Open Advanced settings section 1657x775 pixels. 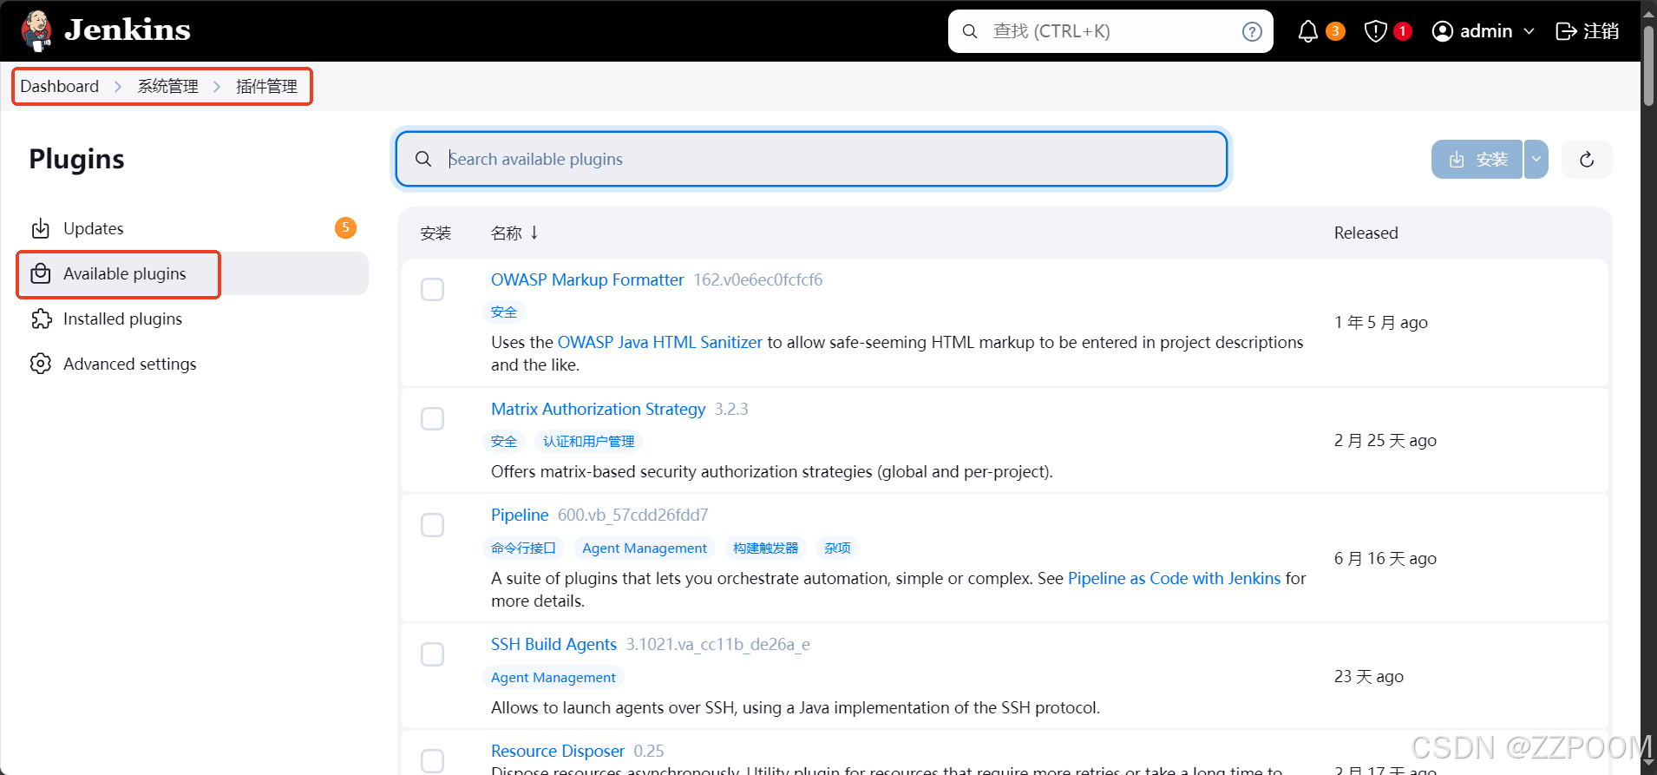(193, 364)
